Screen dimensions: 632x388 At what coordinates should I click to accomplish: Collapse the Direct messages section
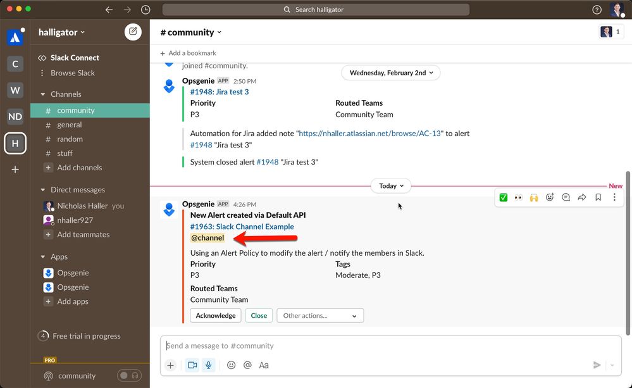pos(43,190)
